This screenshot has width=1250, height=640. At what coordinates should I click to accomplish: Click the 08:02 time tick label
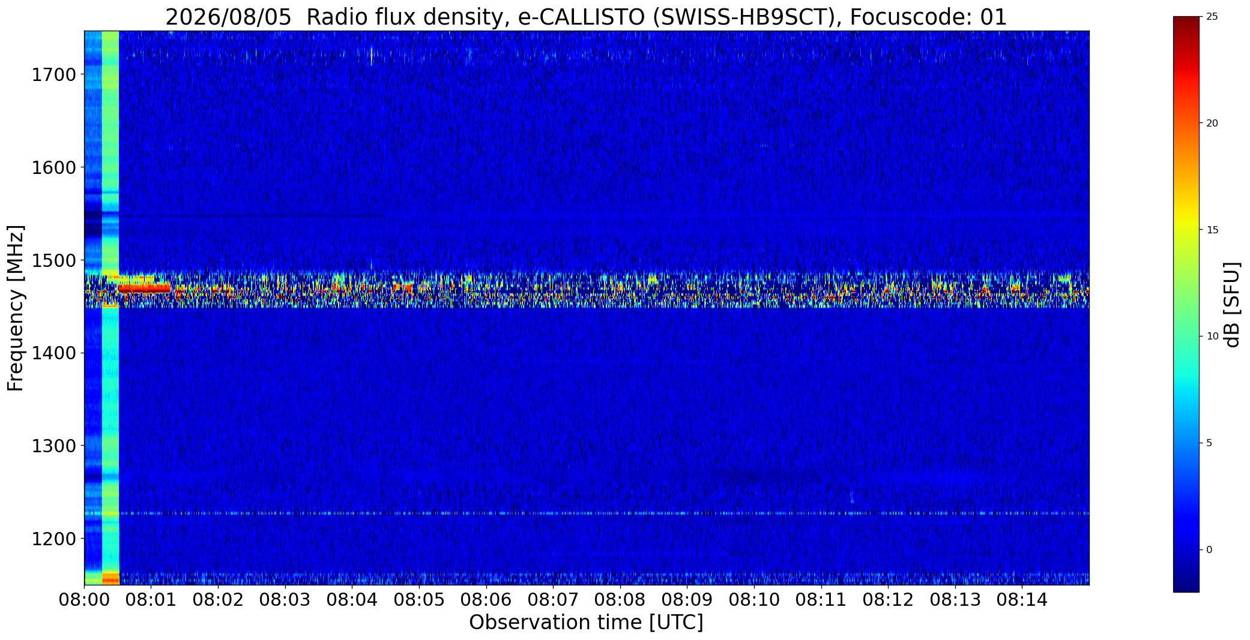[218, 600]
